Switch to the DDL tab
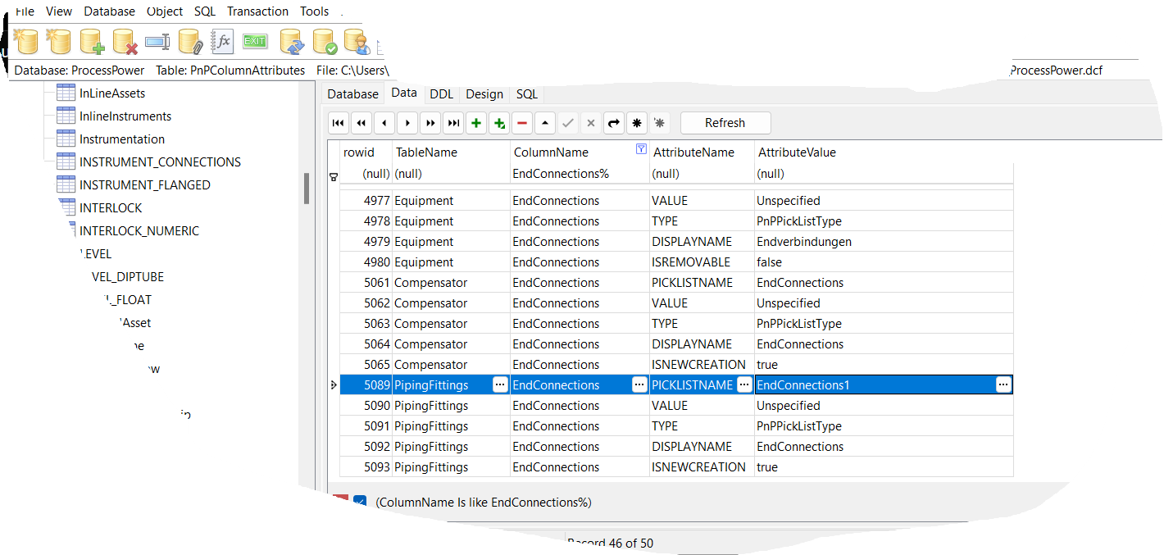 pyautogui.click(x=441, y=93)
